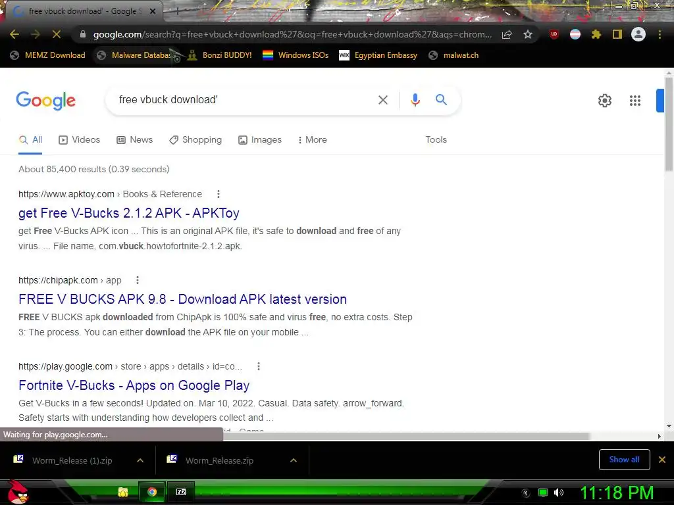Open the Extensions puzzle piece menu
The width and height of the screenshot is (674, 505).
tap(596, 34)
